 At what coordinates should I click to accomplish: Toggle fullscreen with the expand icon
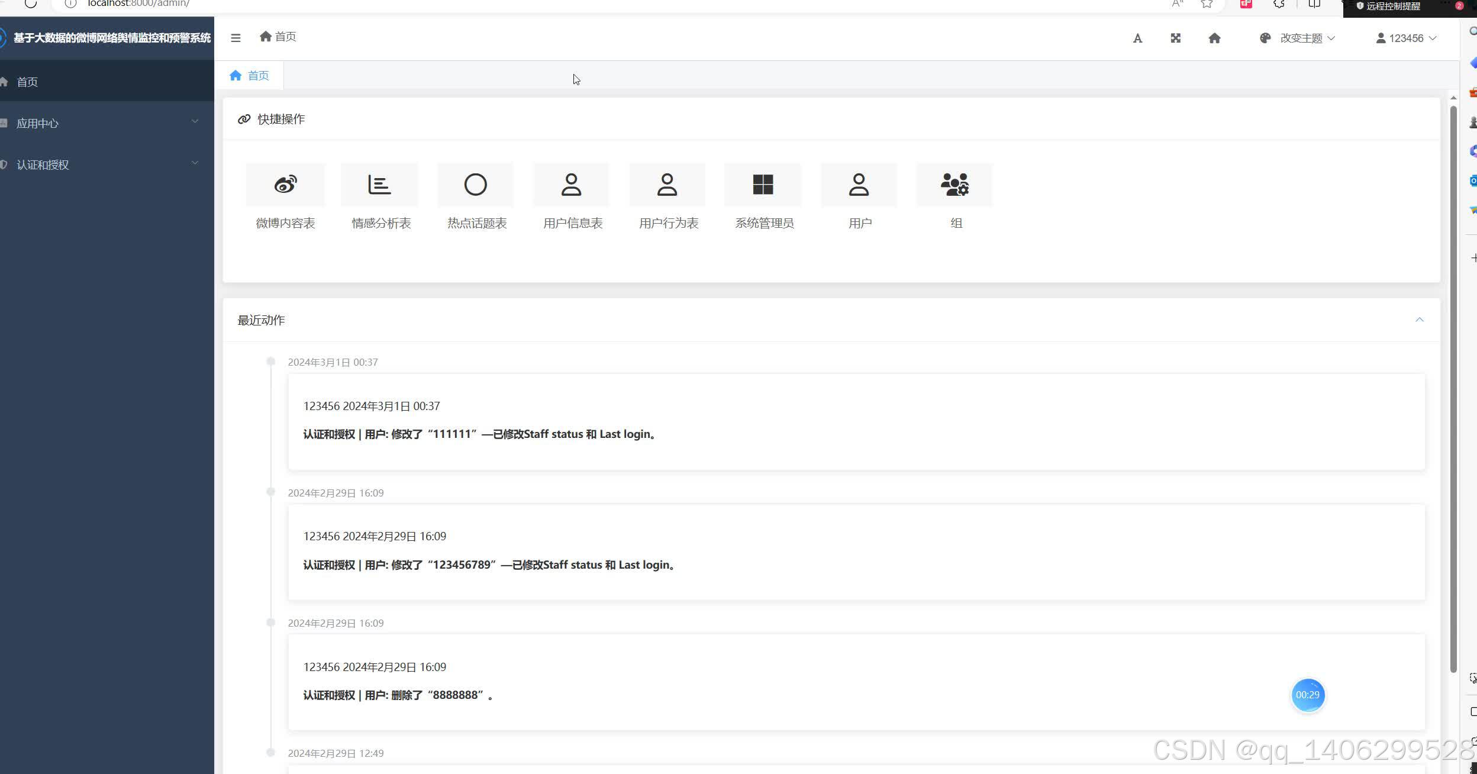(x=1176, y=38)
